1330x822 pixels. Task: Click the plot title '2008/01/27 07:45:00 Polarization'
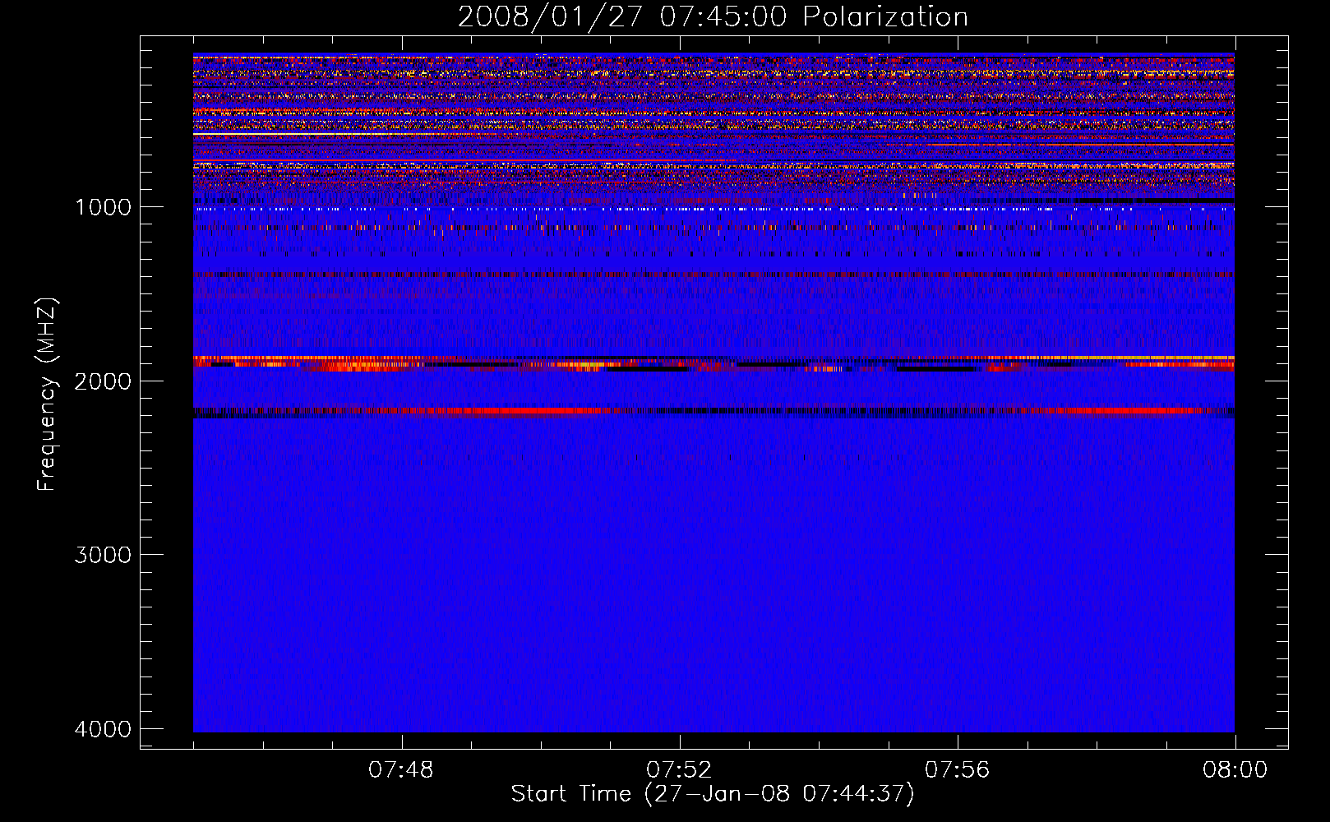pos(713,16)
